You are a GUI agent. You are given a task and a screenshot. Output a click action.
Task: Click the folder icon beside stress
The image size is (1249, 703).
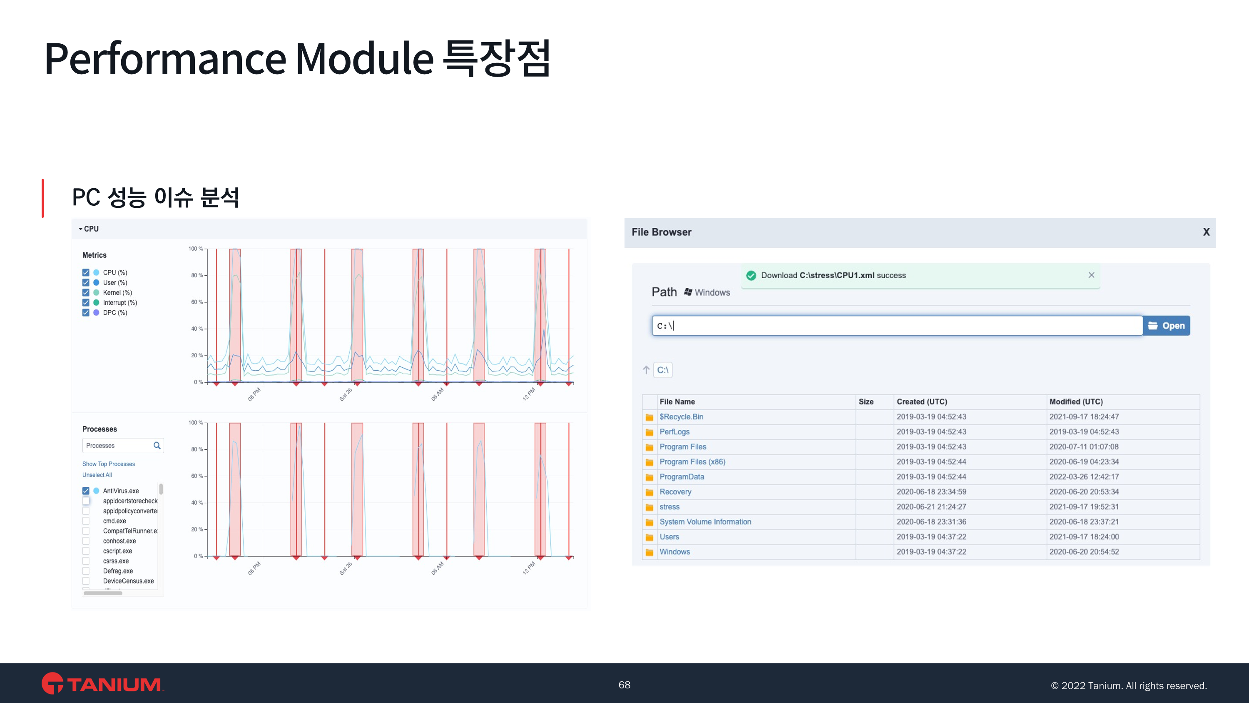point(649,507)
